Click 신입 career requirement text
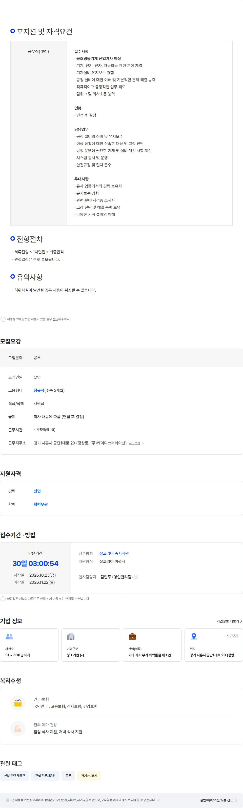The image size is (243, 808). point(37,491)
